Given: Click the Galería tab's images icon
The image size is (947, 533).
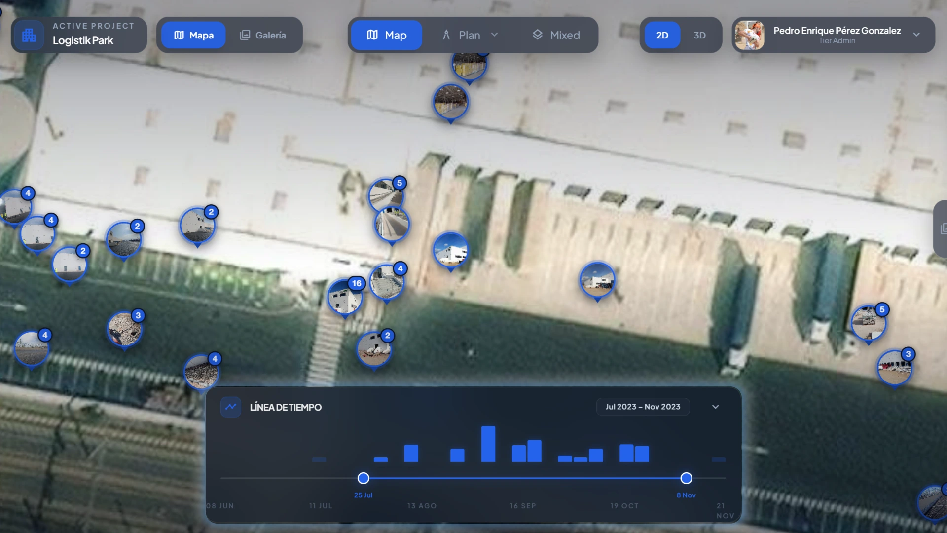Looking at the screenshot, I should click(245, 35).
